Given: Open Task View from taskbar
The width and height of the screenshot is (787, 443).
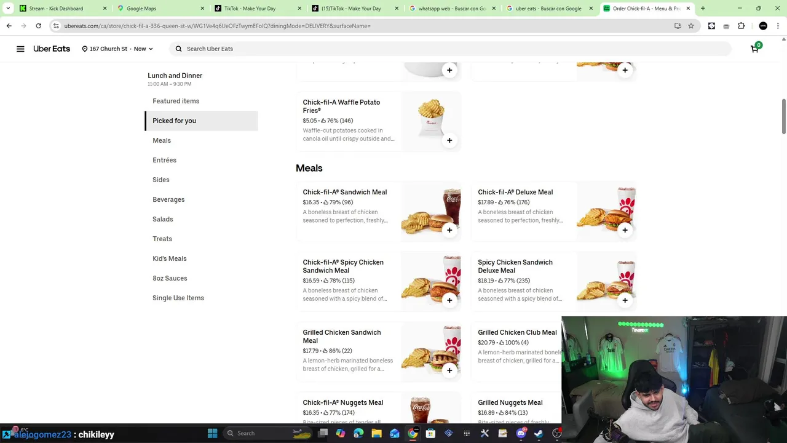Looking at the screenshot, I should (323, 433).
